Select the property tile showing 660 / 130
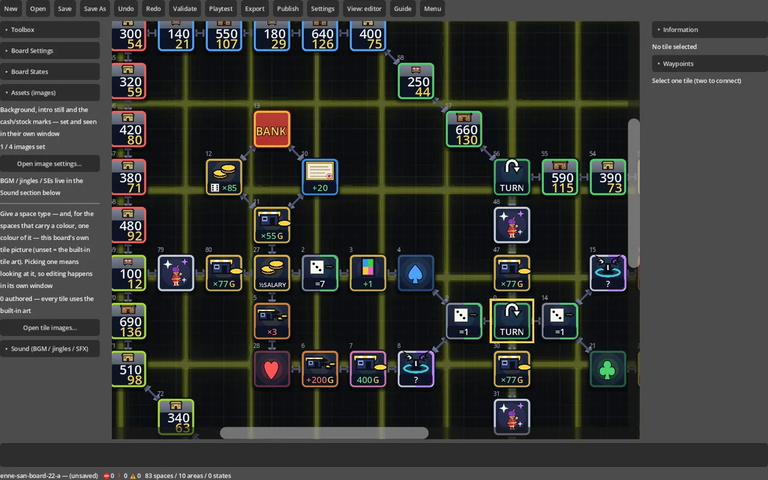This screenshot has width=768, height=480. click(464, 129)
